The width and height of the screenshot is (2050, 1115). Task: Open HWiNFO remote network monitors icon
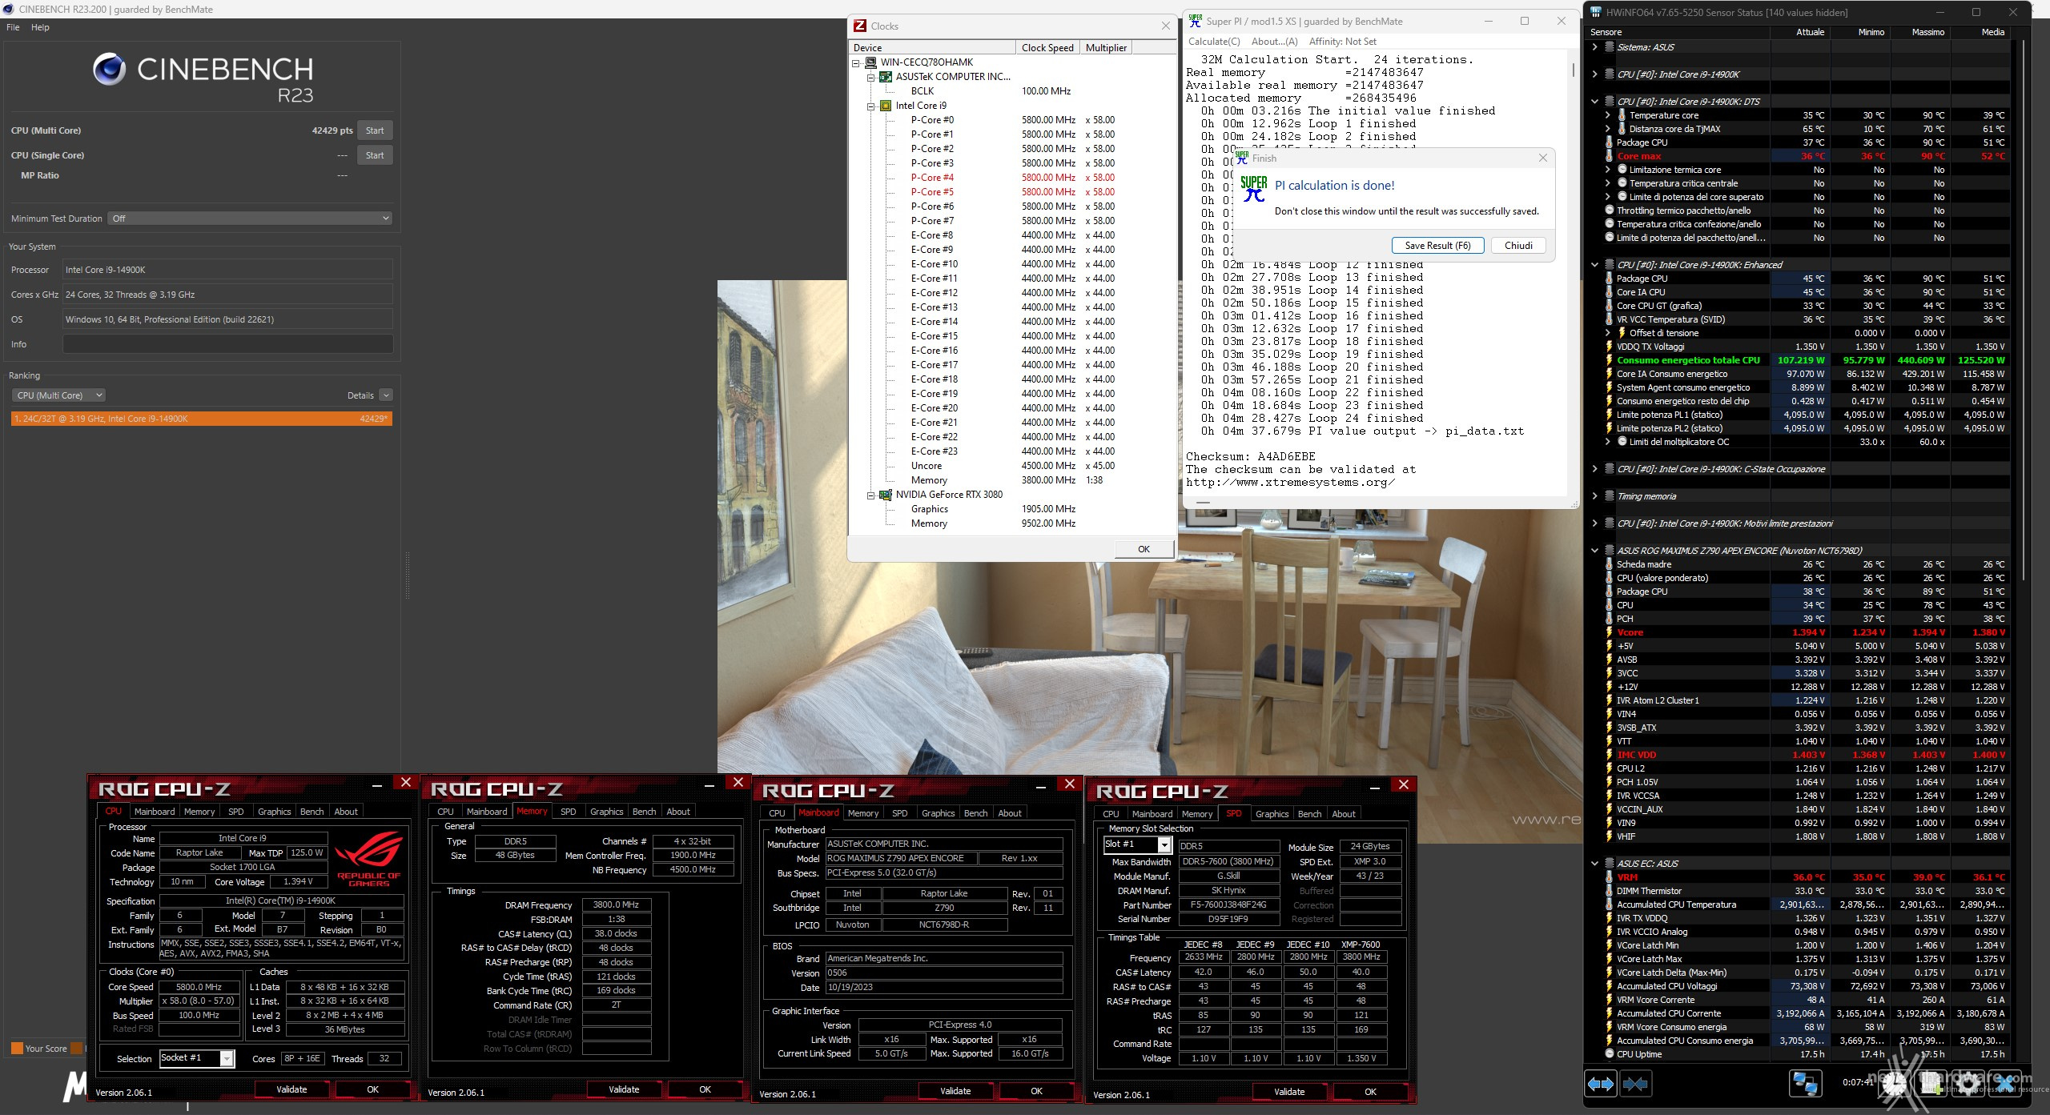click(1805, 1084)
